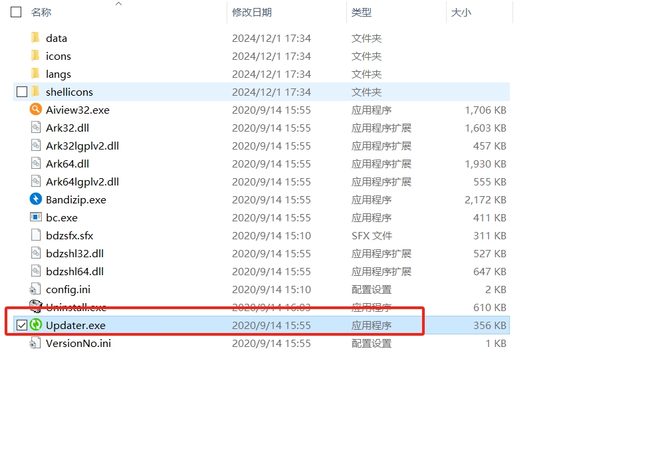This screenshot has height=456, width=668.
Task: Select the file name Bandizip.exe
Action: (76, 199)
